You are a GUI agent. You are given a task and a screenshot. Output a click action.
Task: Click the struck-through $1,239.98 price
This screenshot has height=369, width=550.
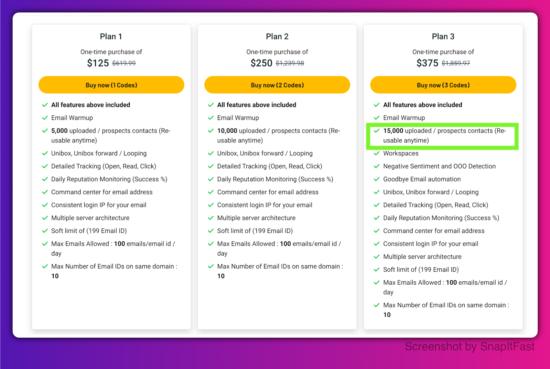290,63
